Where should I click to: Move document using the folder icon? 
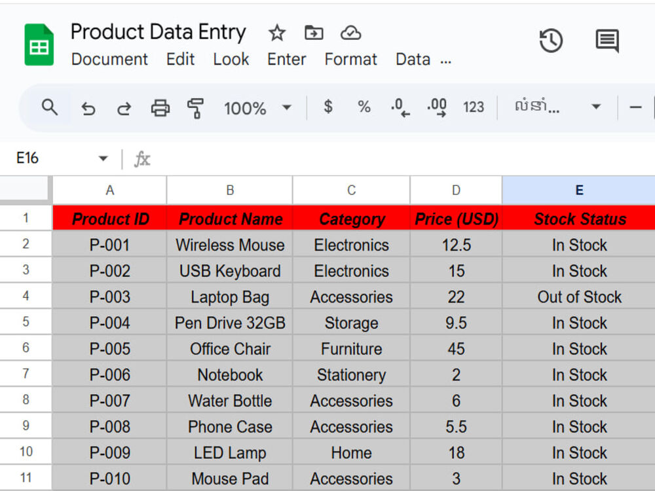point(314,33)
